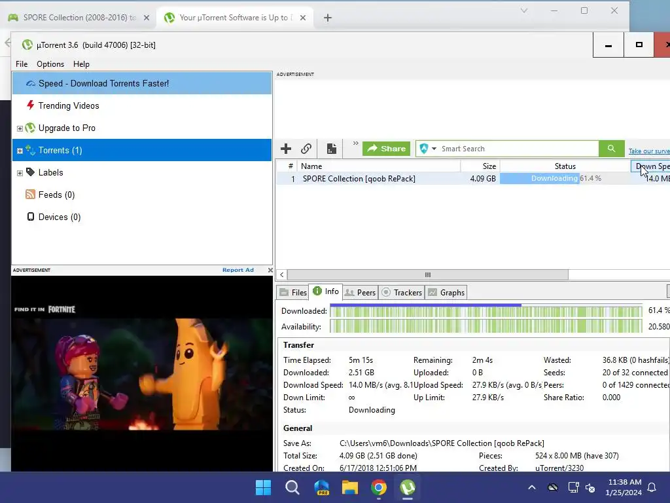Viewport: 670px width, 503px height.
Task: Click the Downloading 61.4 % progress bar
Action: click(565, 178)
